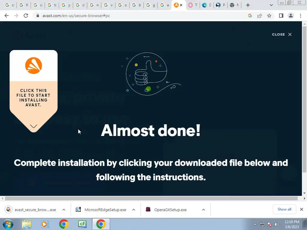Open the Windows Start menu

click(x=8, y=224)
